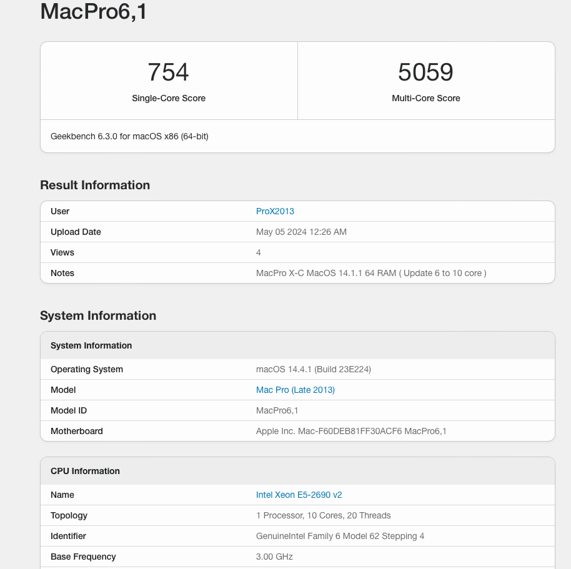
Task: Click the Views count value 4
Action: tap(258, 253)
